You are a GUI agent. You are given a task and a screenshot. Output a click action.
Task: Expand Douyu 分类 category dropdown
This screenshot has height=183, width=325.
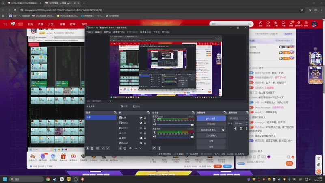pos(51,24)
